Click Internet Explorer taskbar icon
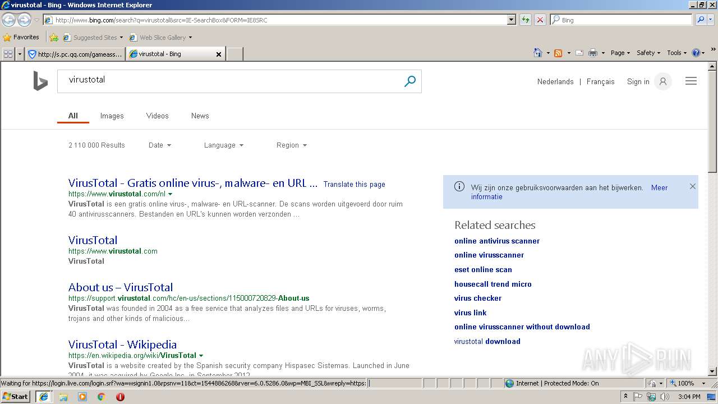Image resolution: width=718 pixels, height=404 pixels. click(43, 397)
